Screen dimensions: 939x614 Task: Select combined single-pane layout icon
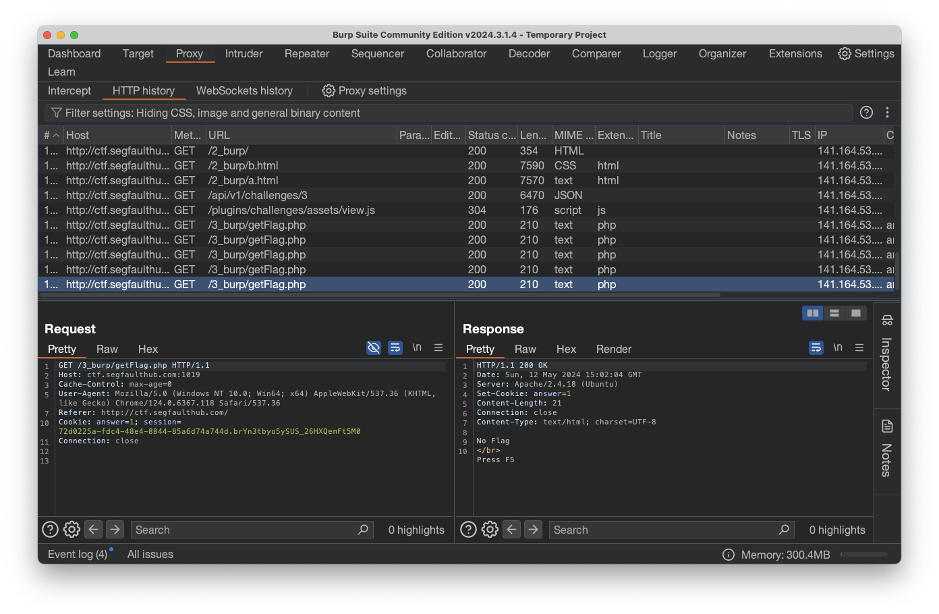(x=856, y=313)
